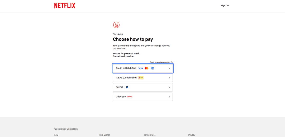
Task: Click the iDEAL payment logo
Action: 141,78
